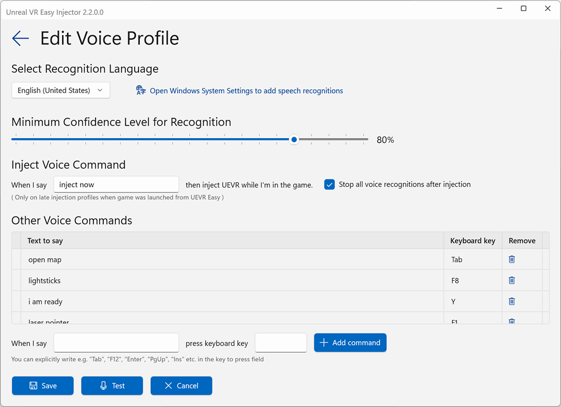The width and height of the screenshot is (561, 407).
Task: Click the press keyboard key input field
Action: [x=280, y=343]
